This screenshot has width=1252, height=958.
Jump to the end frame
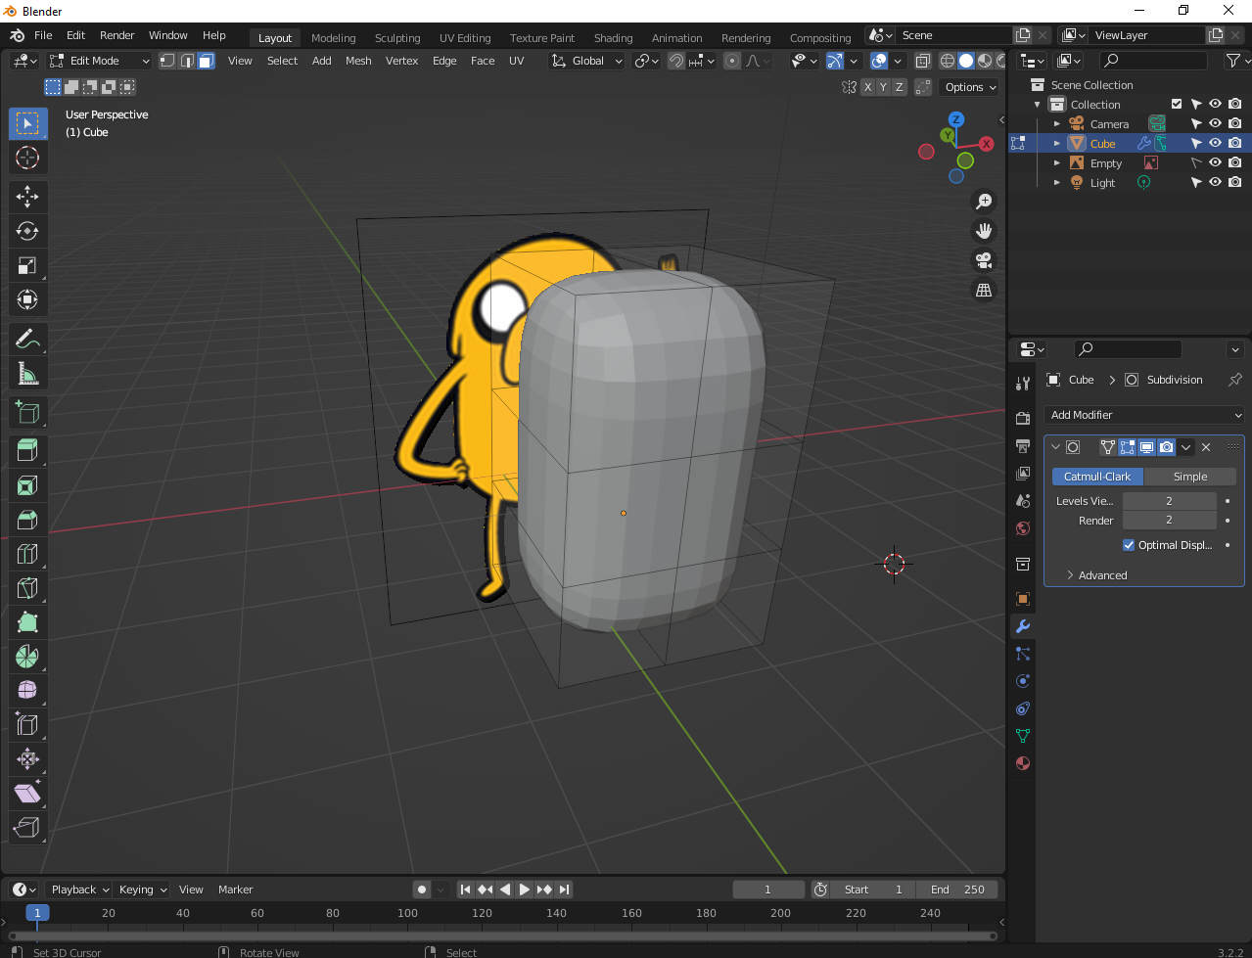coord(564,890)
